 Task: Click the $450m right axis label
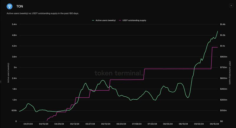tap(224, 89)
